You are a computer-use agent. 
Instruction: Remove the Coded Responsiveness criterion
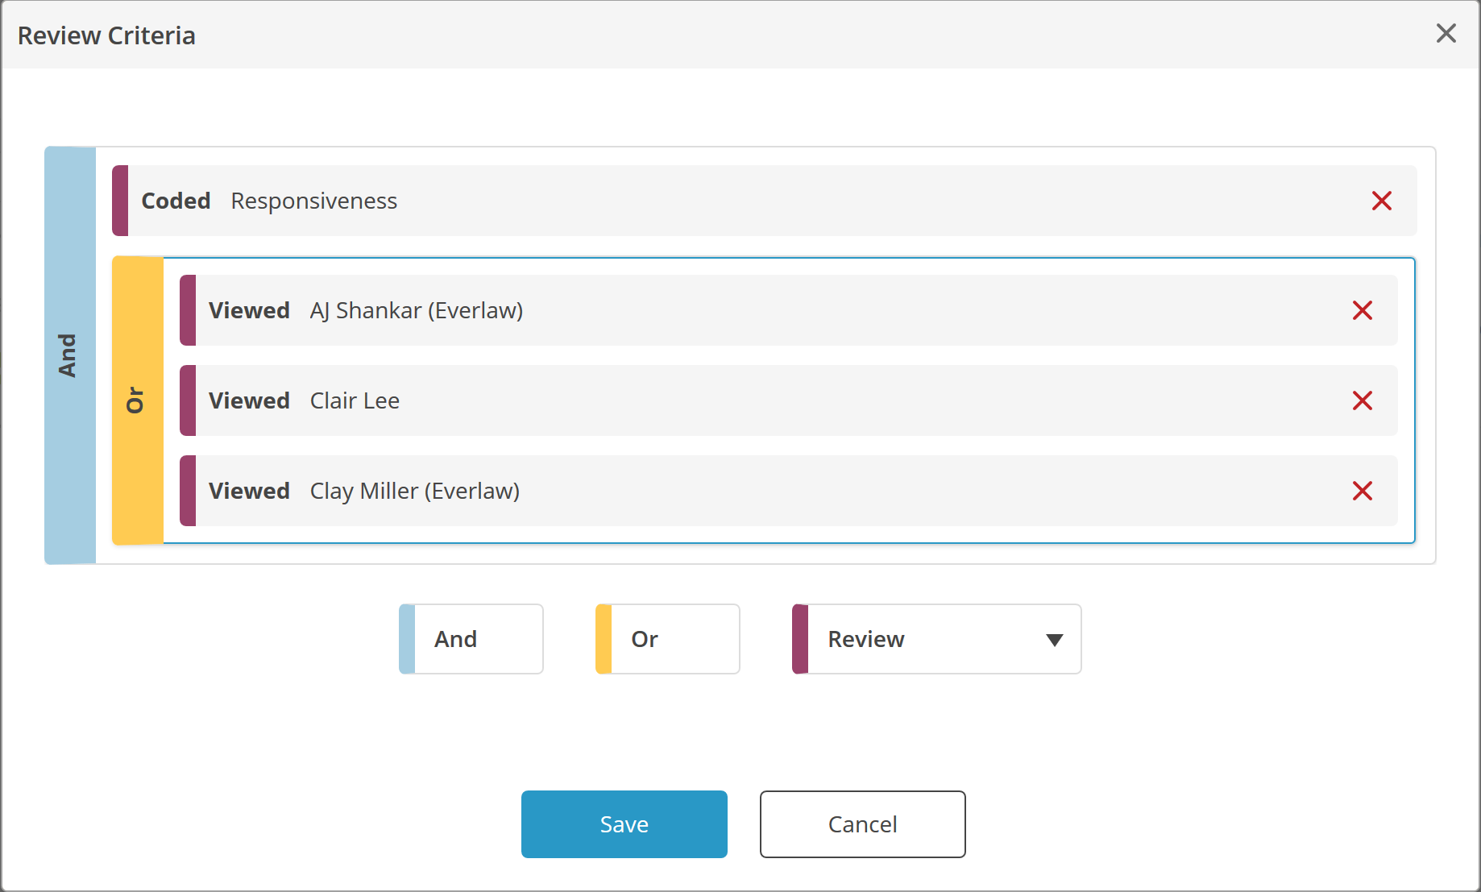pos(1381,201)
